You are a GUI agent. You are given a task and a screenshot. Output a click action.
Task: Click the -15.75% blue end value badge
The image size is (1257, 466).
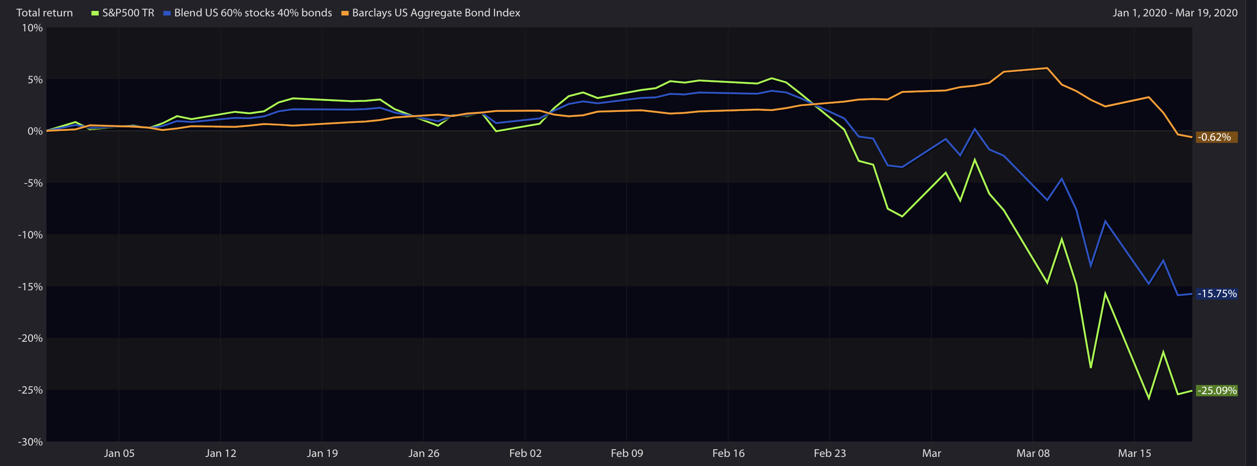(1216, 294)
